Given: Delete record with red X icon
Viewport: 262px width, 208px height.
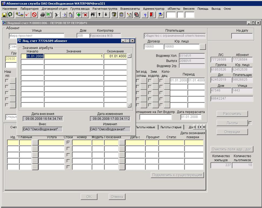Looking at the screenshot, I should tap(85, 15).
